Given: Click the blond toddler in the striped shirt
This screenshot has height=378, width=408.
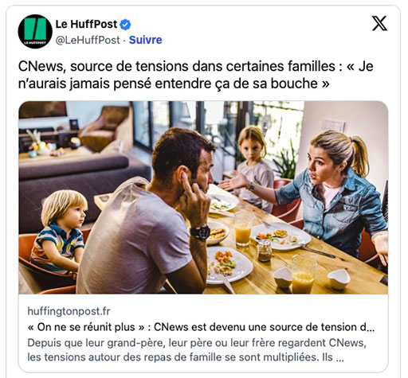Looking at the screenshot, I should (60, 230).
